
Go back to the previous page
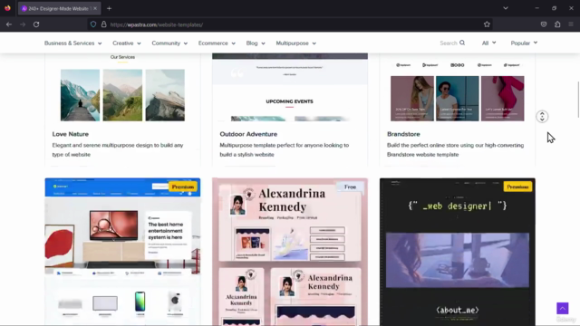coord(9,24)
